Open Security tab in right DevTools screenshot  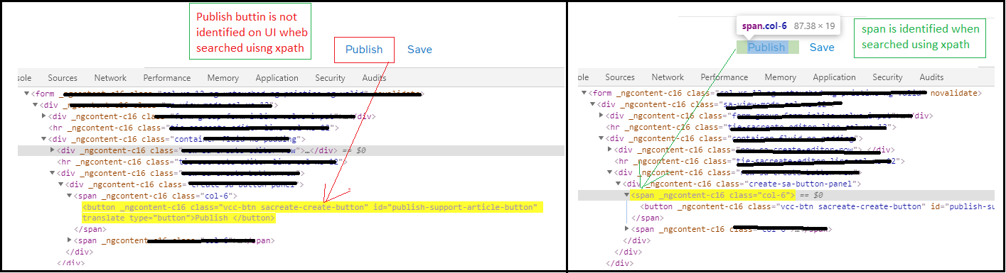(887, 77)
